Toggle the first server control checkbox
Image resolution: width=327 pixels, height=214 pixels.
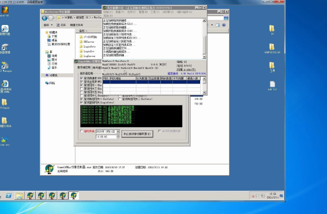pyautogui.click(x=82, y=78)
